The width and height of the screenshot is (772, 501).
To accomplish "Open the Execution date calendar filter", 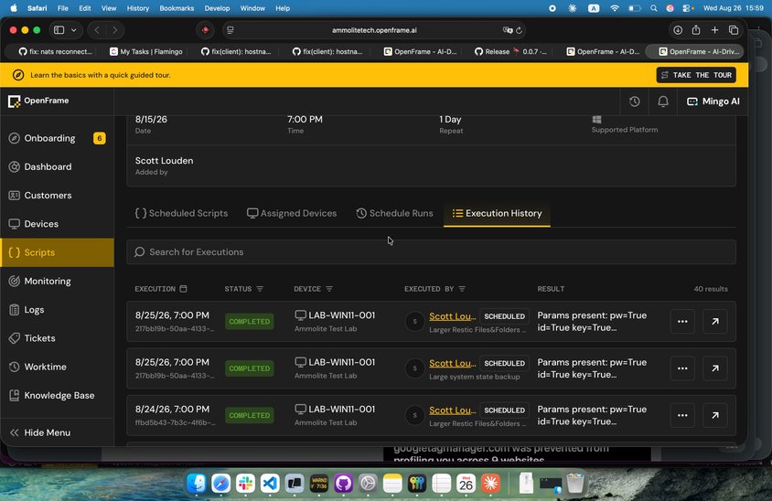I will [x=183, y=289].
